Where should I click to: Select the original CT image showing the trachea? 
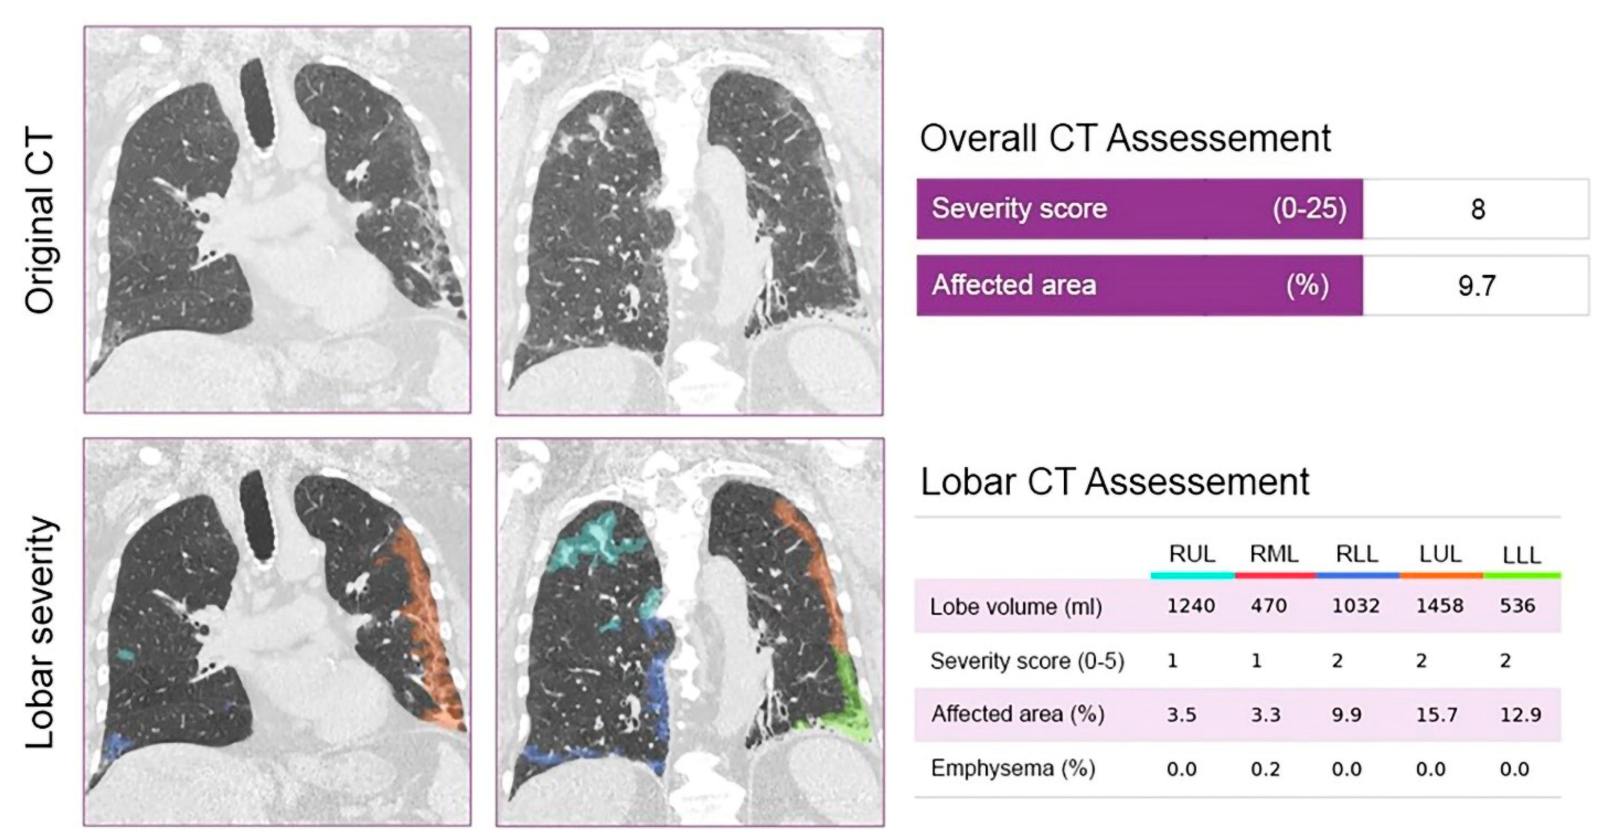pos(277,220)
